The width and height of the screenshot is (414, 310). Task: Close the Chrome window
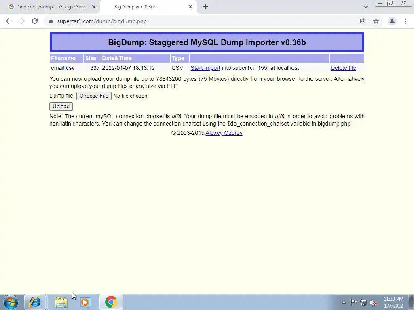[404, 3]
